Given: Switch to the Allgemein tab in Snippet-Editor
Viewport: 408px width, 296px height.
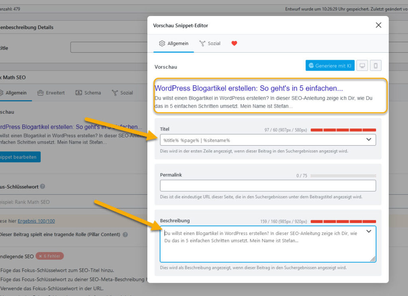Looking at the screenshot, I should [174, 43].
